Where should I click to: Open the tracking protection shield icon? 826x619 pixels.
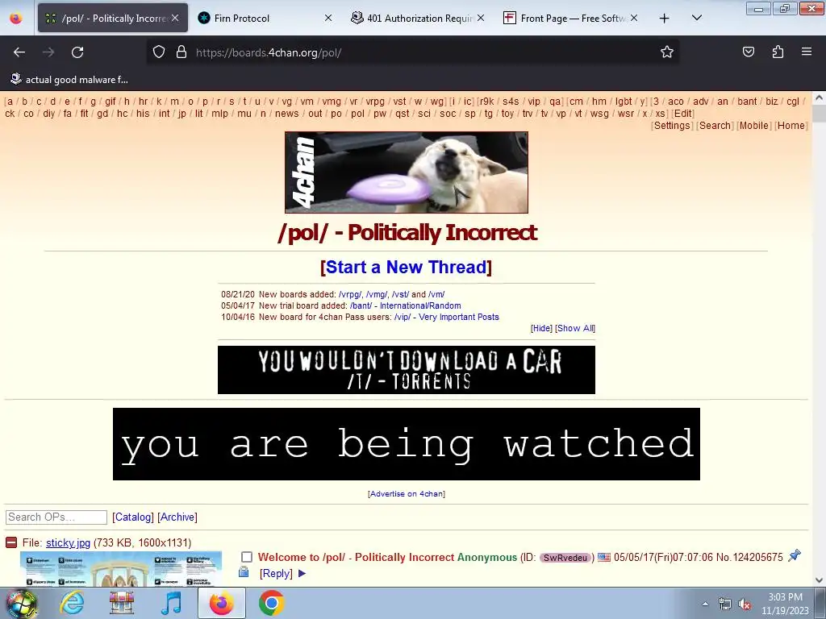159,52
